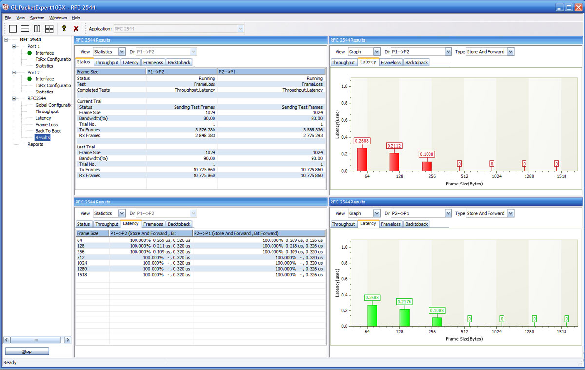Open the System menu
The image size is (585, 370).
(37, 18)
